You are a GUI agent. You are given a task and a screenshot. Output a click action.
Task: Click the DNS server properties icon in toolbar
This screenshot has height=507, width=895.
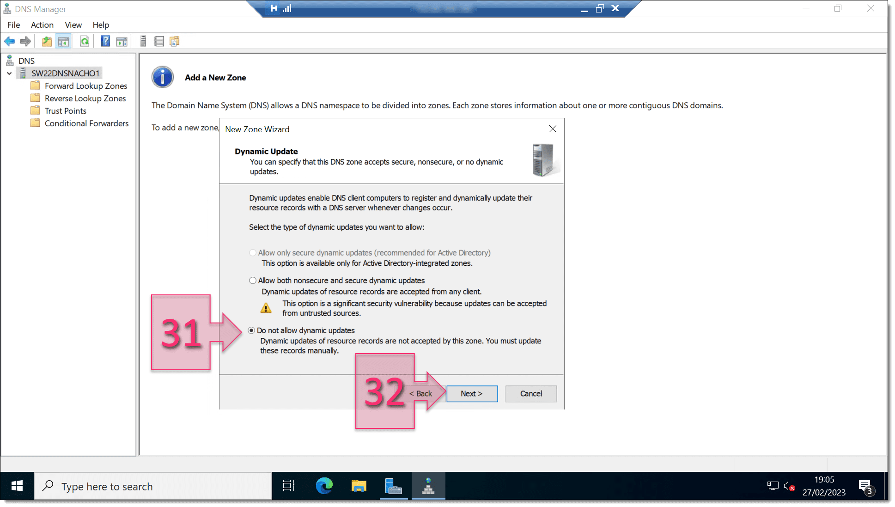tap(143, 41)
